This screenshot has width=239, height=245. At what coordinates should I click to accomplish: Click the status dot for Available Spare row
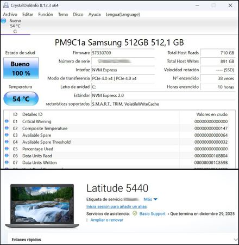[7, 135]
